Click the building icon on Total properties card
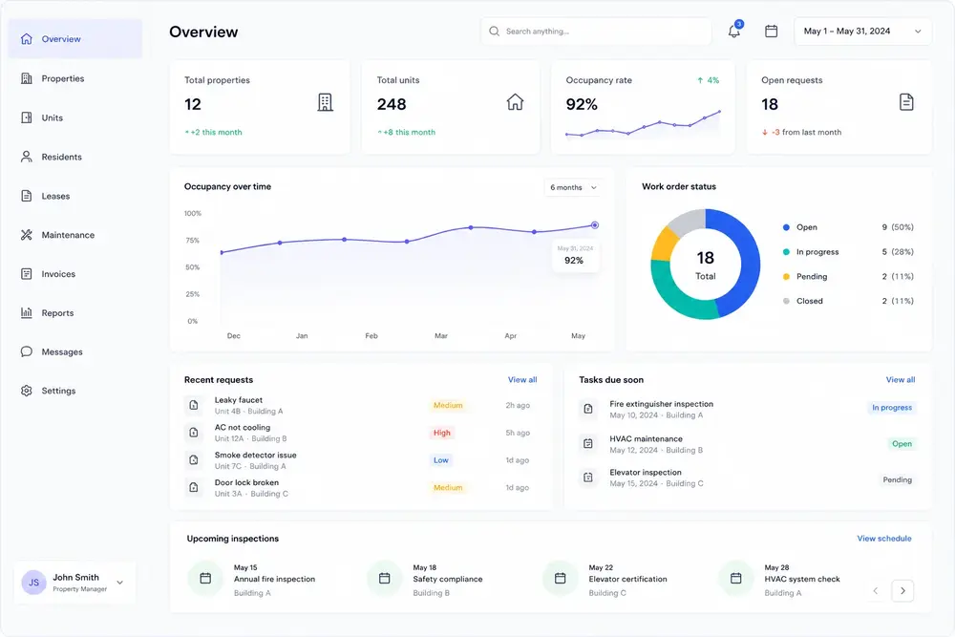This screenshot has height=637, width=955. [326, 102]
